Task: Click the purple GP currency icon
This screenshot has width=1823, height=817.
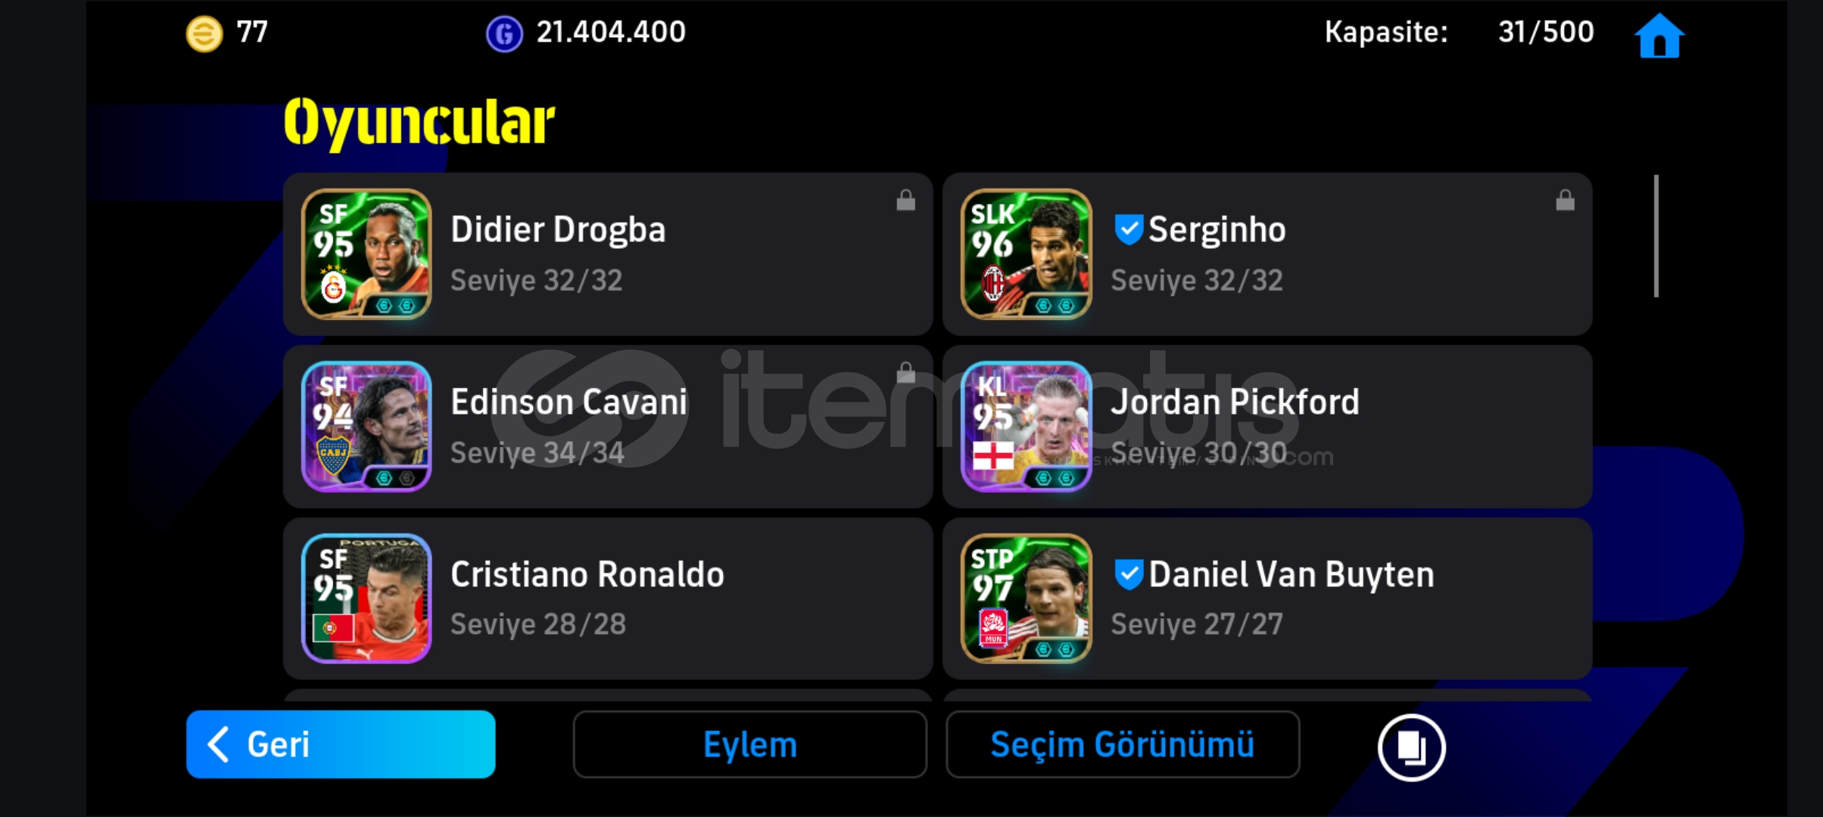Action: (504, 34)
